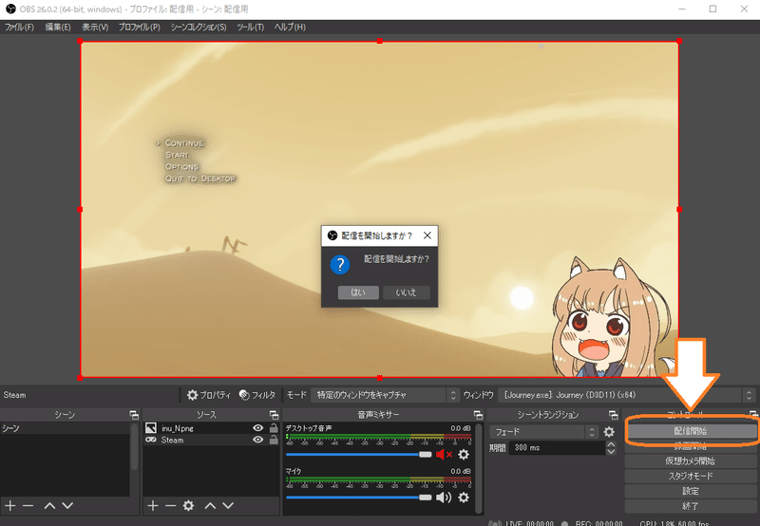Open 設定 in the controls panel

(691, 491)
